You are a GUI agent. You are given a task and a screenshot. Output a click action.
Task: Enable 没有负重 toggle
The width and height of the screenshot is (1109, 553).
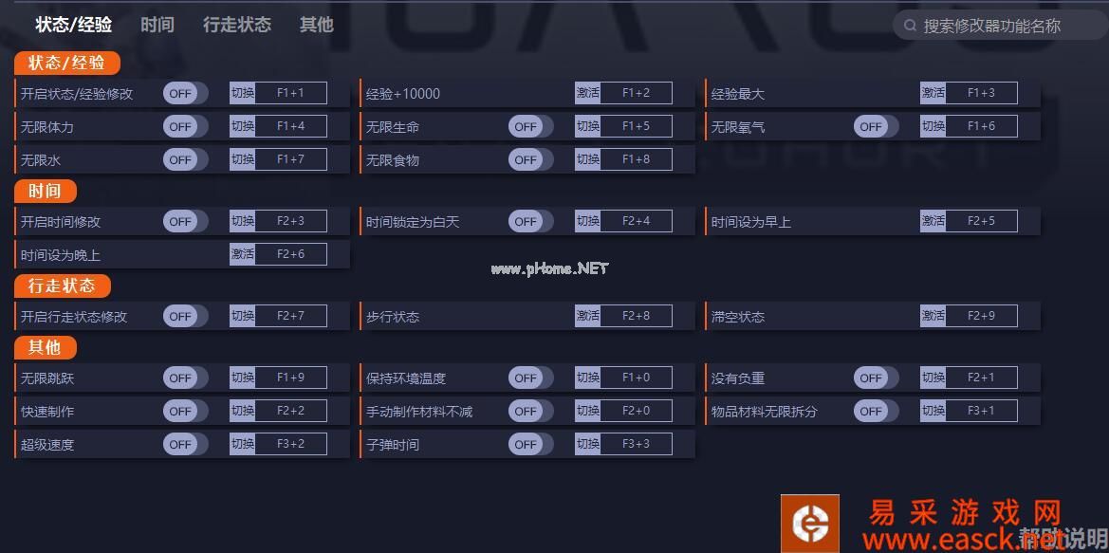tap(876, 378)
